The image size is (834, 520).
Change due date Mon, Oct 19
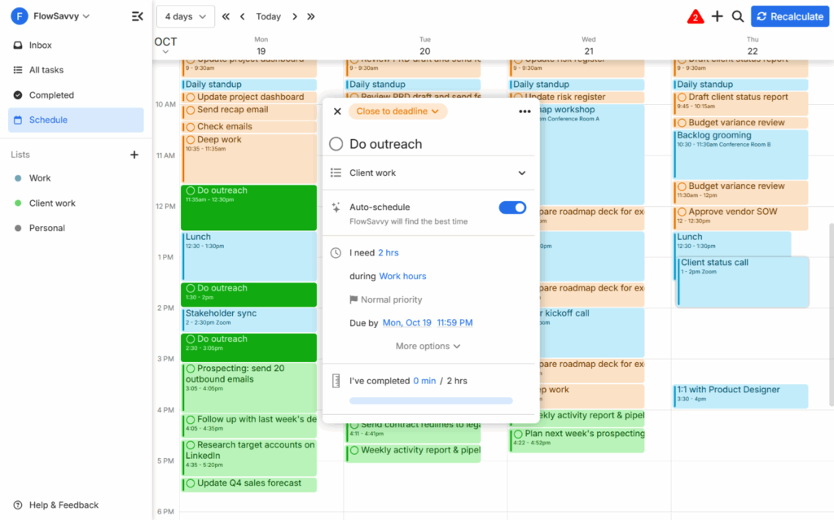[x=407, y=323]
